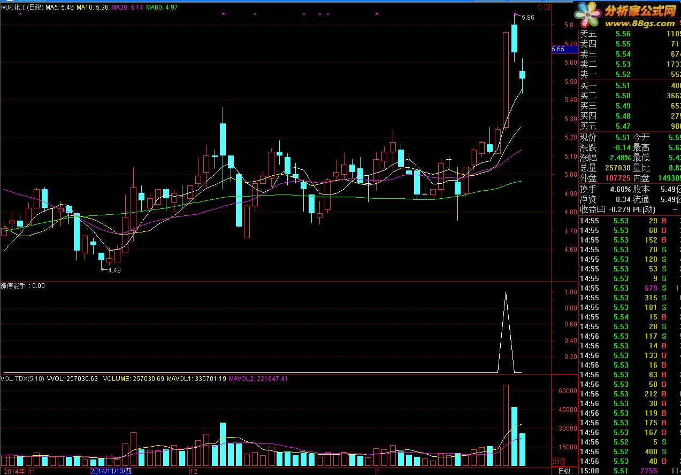Click the red diamond icon above the price axis
Viewport: 681px width, 475px height.
click(540, 7)
